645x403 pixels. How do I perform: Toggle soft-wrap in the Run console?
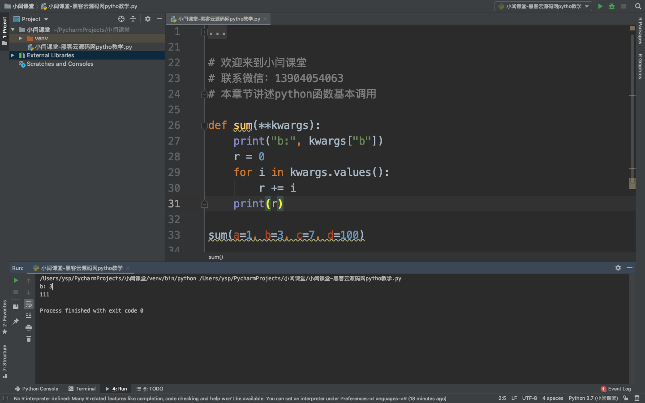pos(29,304)
